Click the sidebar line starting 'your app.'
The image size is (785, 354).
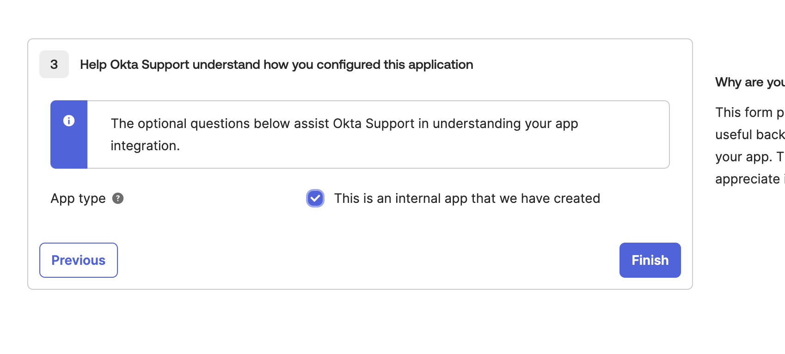click(750, 157)
